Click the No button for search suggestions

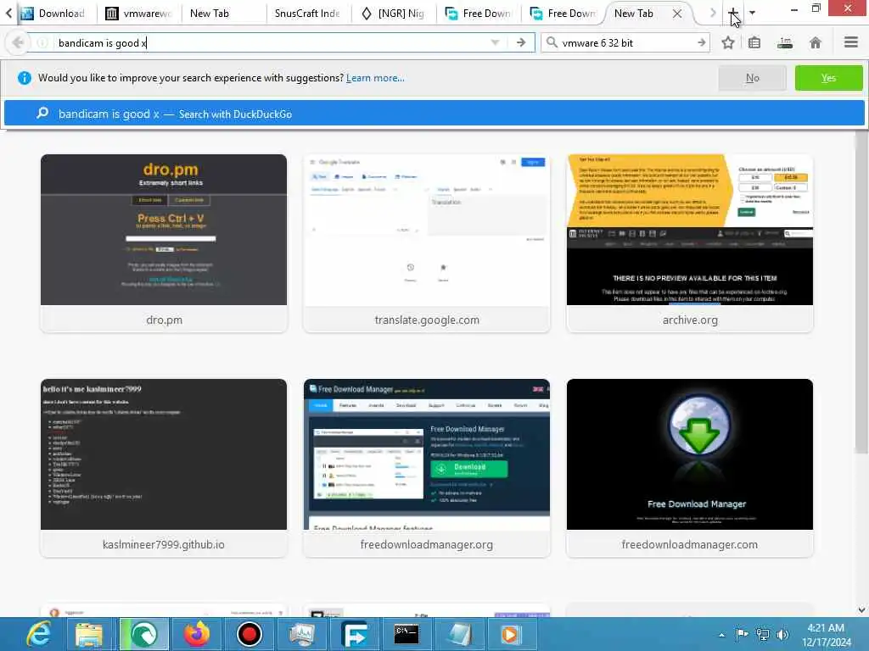pyautogui.click(x=752, y=78)
